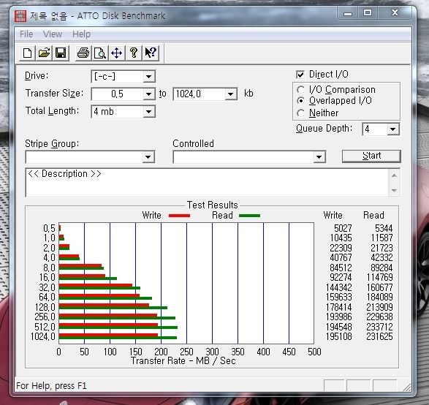The image size is (429, 405).
Task: Open Print Preview from the toolbar
Action: pyautogui.click(x=100, y=53)
